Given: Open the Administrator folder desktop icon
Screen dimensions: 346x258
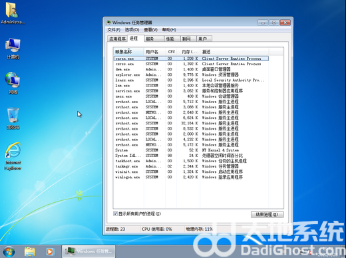Looking at the screenshot, I should 12,13.
